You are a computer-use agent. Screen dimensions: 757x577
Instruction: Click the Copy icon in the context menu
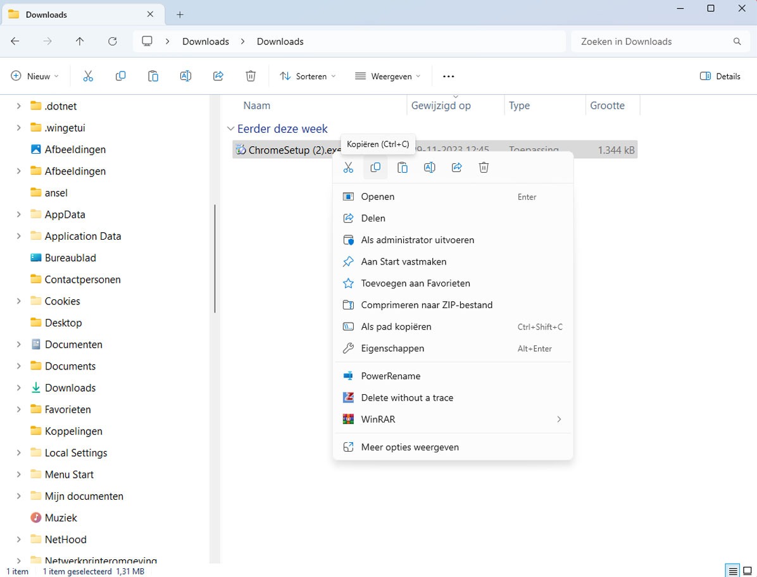pos(375,168)
